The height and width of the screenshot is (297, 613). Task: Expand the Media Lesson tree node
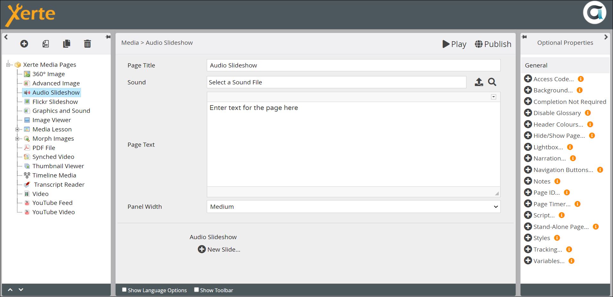click(x=17, y=129)
